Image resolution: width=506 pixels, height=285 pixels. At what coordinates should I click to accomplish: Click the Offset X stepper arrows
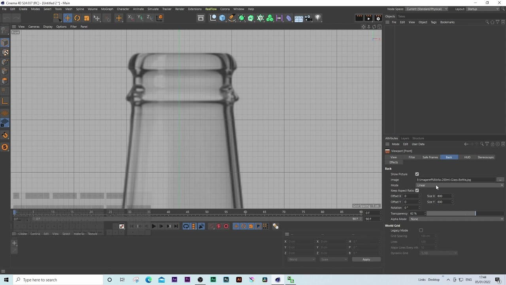tap(419, 196)
